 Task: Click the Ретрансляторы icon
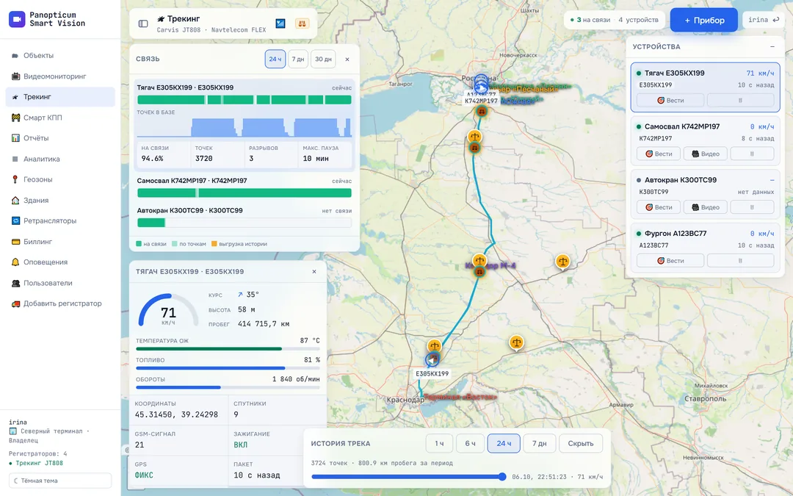[x=15, y=220]
